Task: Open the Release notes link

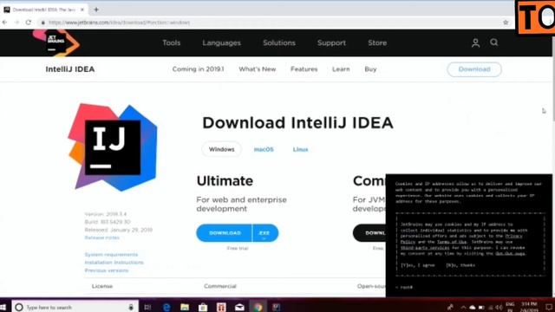Action: coord(102,237)
